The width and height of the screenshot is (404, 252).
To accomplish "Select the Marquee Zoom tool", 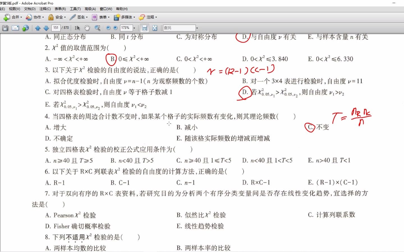I will (x=97, y=28).
